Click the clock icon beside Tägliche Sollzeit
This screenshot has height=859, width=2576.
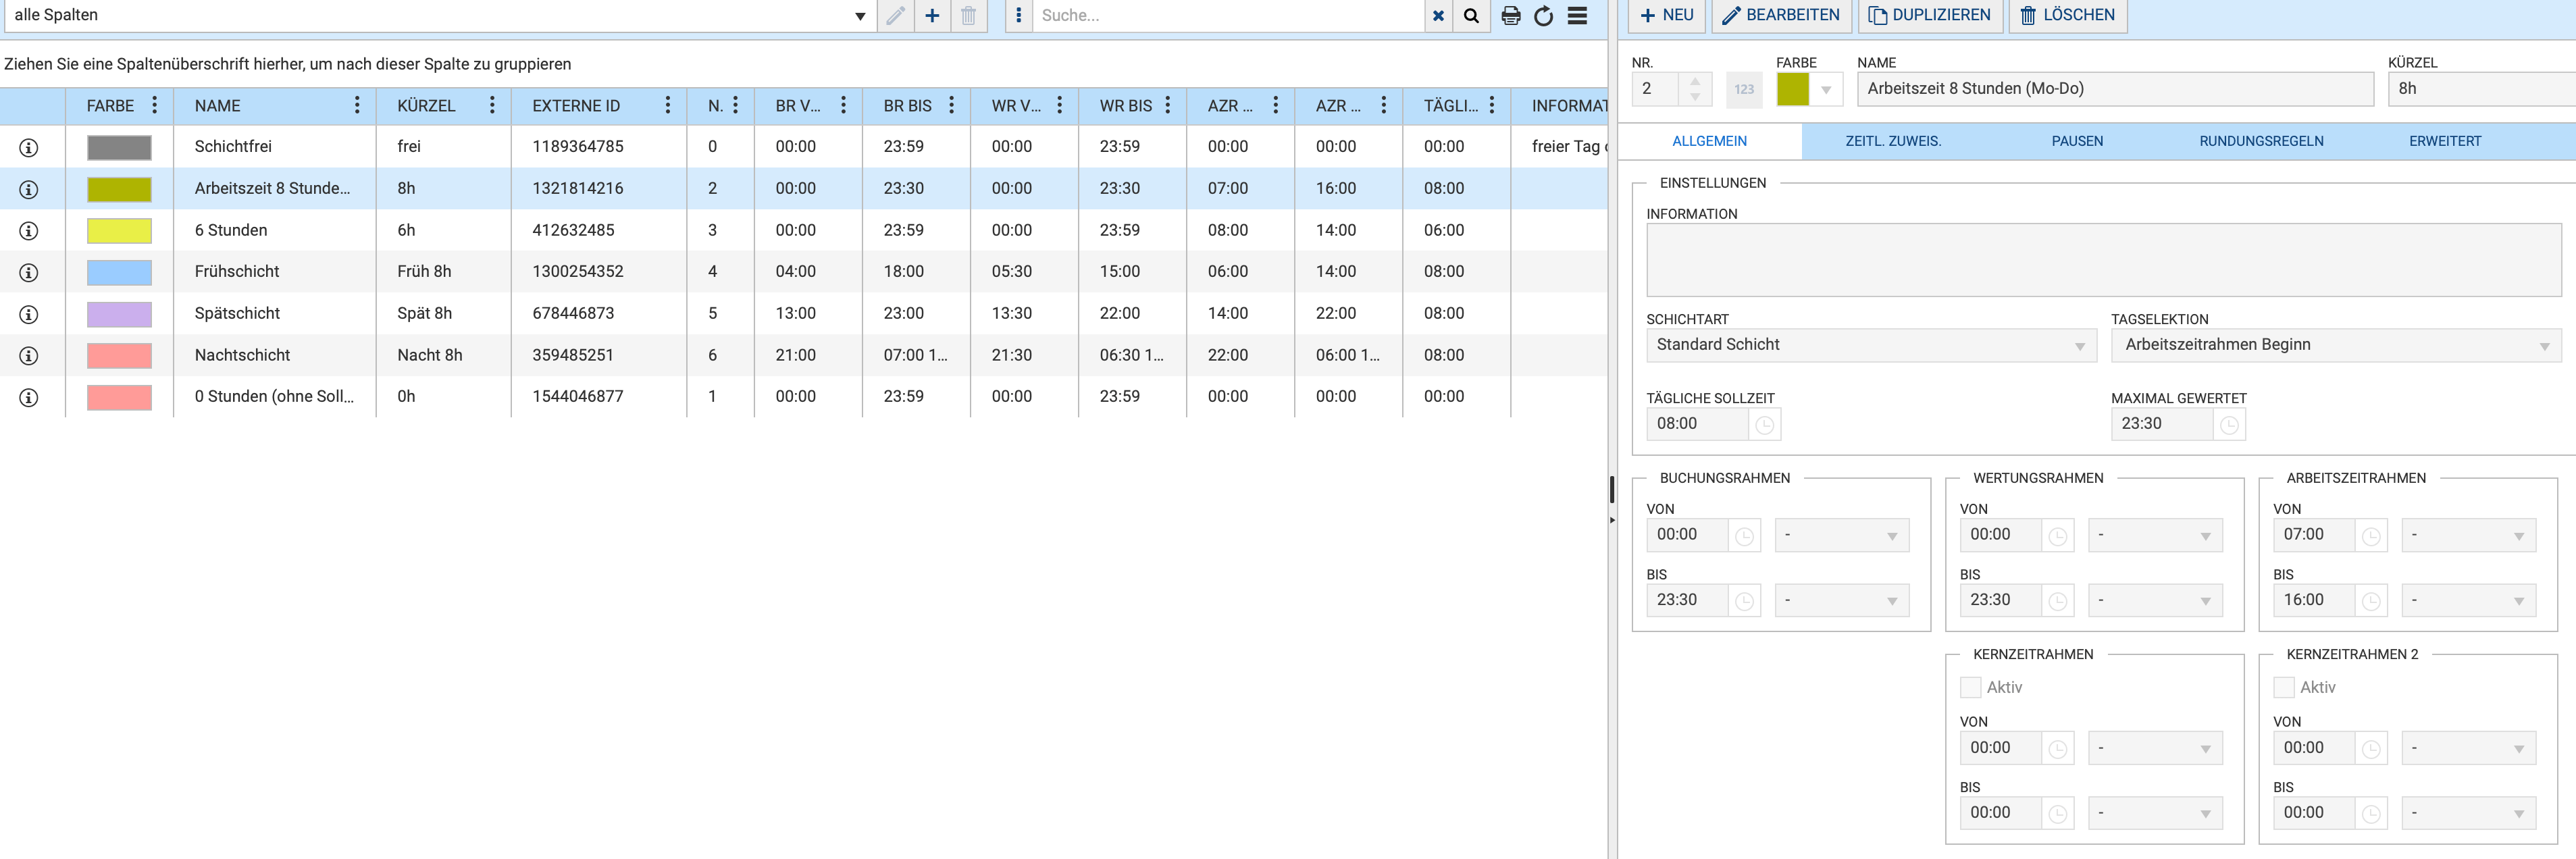[x=1764, y=425]
